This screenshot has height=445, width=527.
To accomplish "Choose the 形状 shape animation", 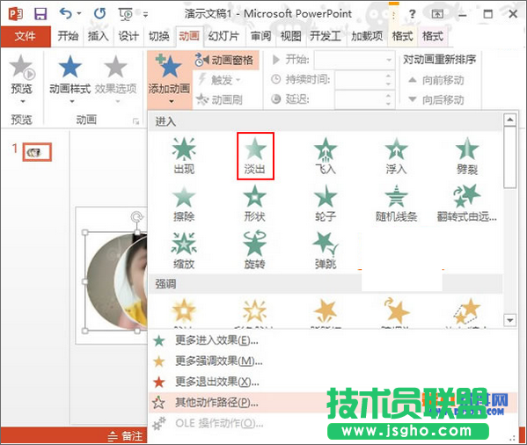I will pos(255,203).
